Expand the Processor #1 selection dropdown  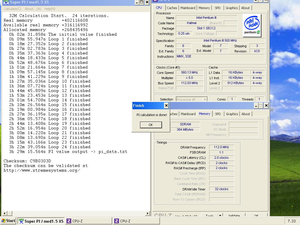pos(205,99)
